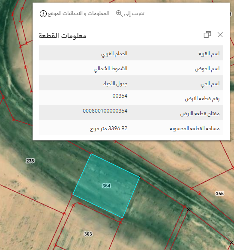Select neighborhood value جدول الأحياء
234x250 pixels.
tap(115, 84)
